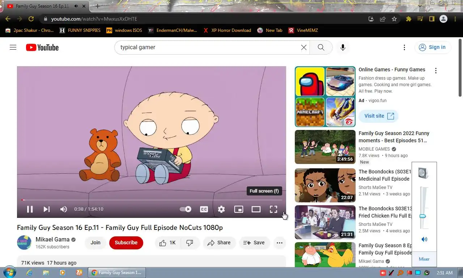Open windows ISOS bookmark
This screenshot has width=463, height=278.
coord(124,30)
